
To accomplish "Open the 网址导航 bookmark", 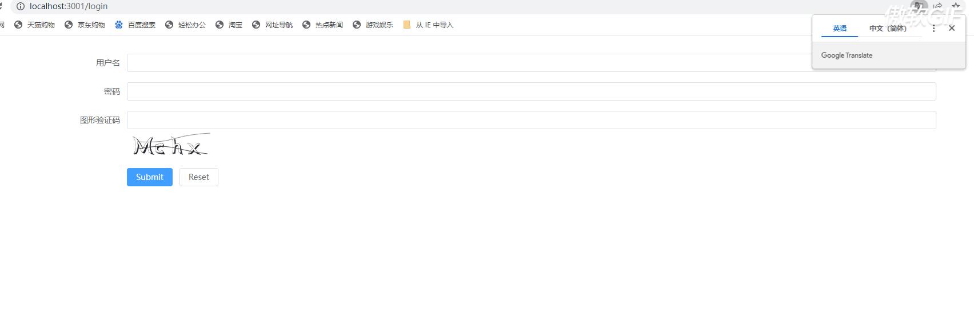I will click(272, 25).
